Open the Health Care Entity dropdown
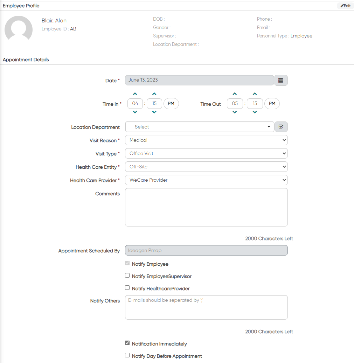 206,167
